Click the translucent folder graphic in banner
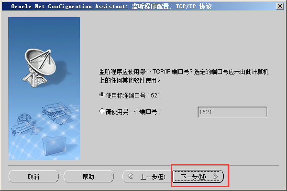 pos(54,146)
